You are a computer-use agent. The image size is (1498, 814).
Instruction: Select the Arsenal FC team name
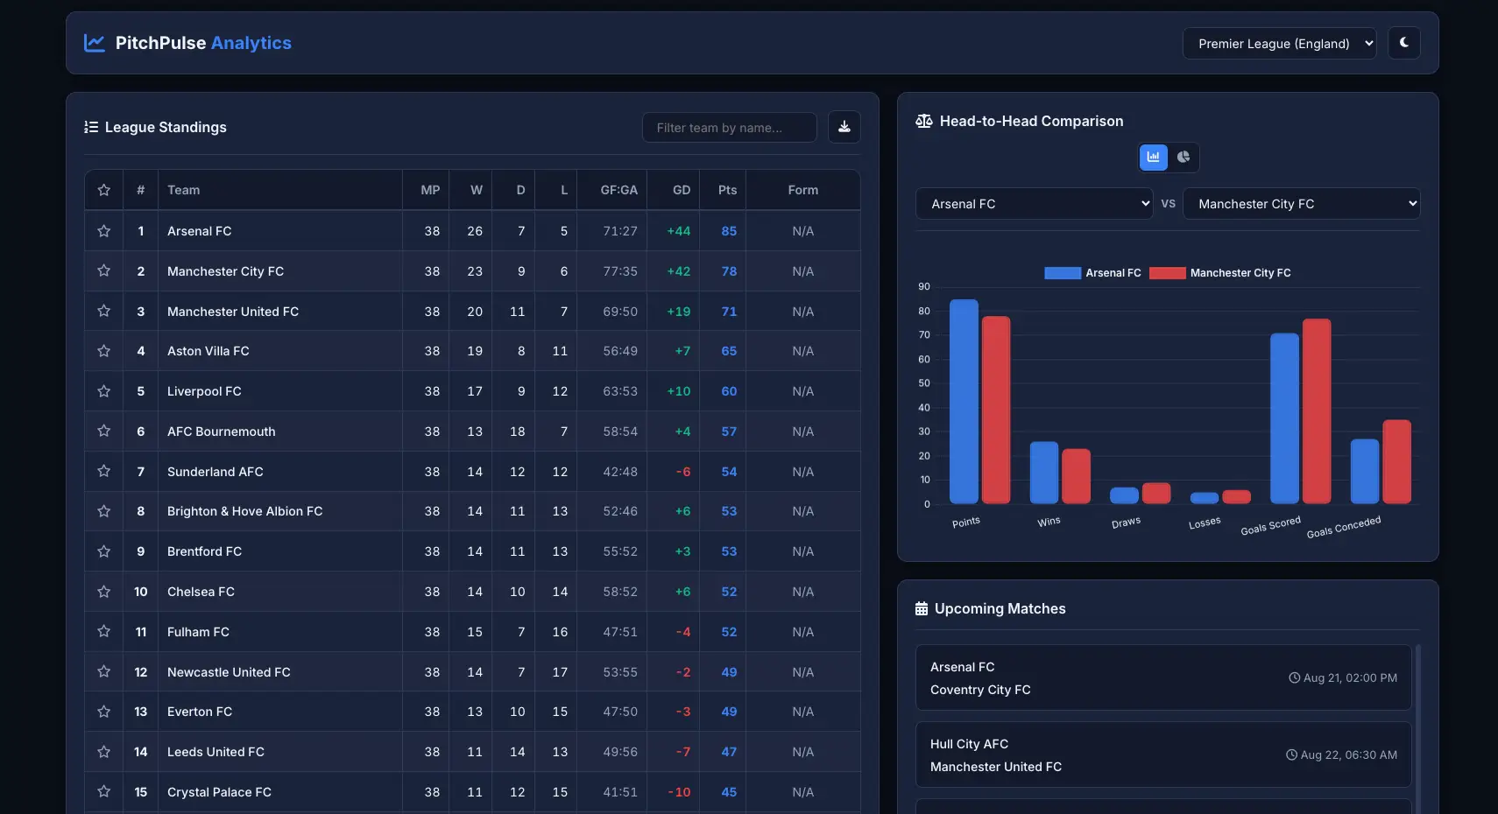200,231
